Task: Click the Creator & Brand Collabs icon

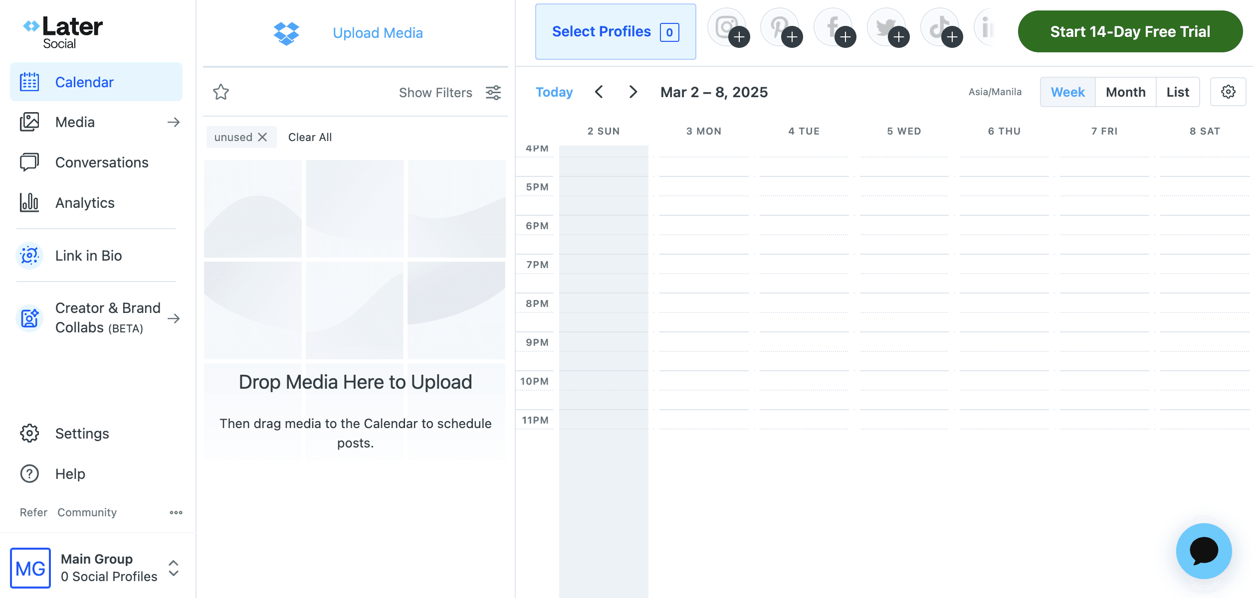Action: pos(29,318)
